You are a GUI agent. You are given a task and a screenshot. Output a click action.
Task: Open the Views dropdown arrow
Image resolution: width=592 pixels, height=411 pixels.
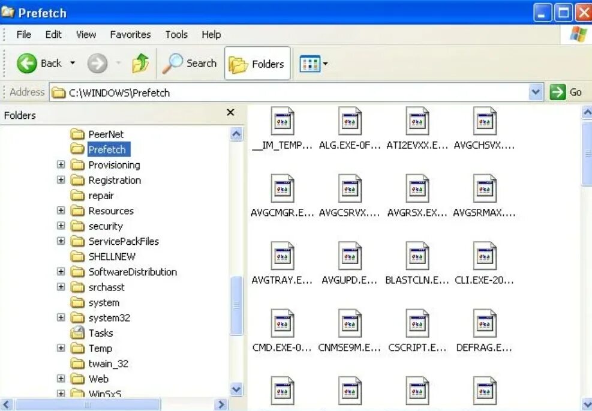tap(326, 64)
